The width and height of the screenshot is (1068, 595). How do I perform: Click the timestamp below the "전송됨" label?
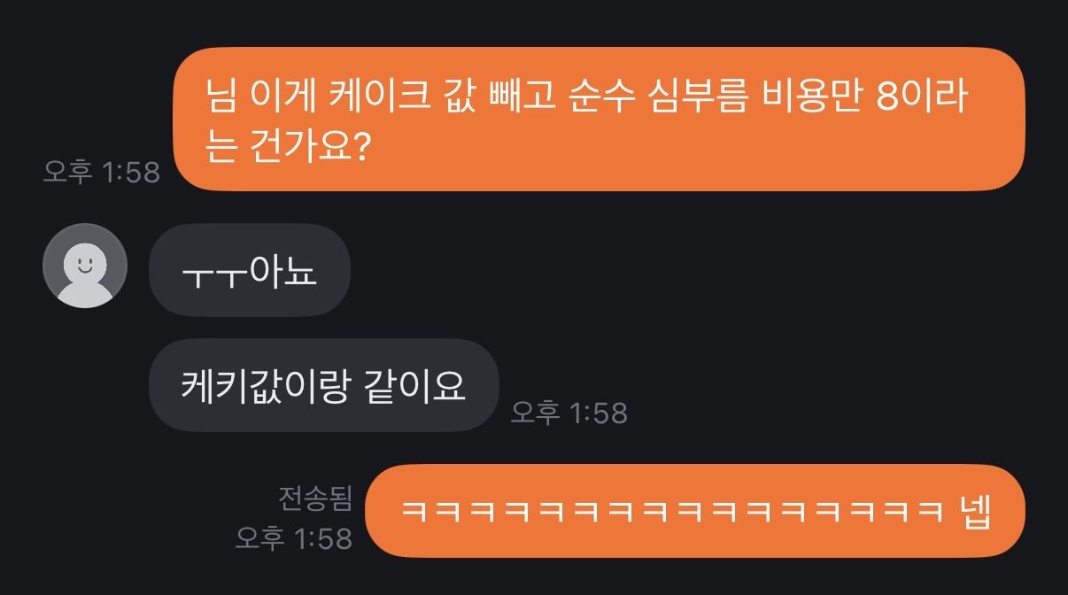pyautogui.click(x=294, y=537)
